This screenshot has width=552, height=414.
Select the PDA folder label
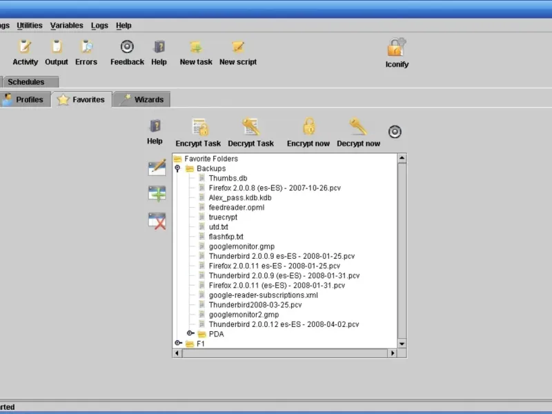click(x=216, y=334)
